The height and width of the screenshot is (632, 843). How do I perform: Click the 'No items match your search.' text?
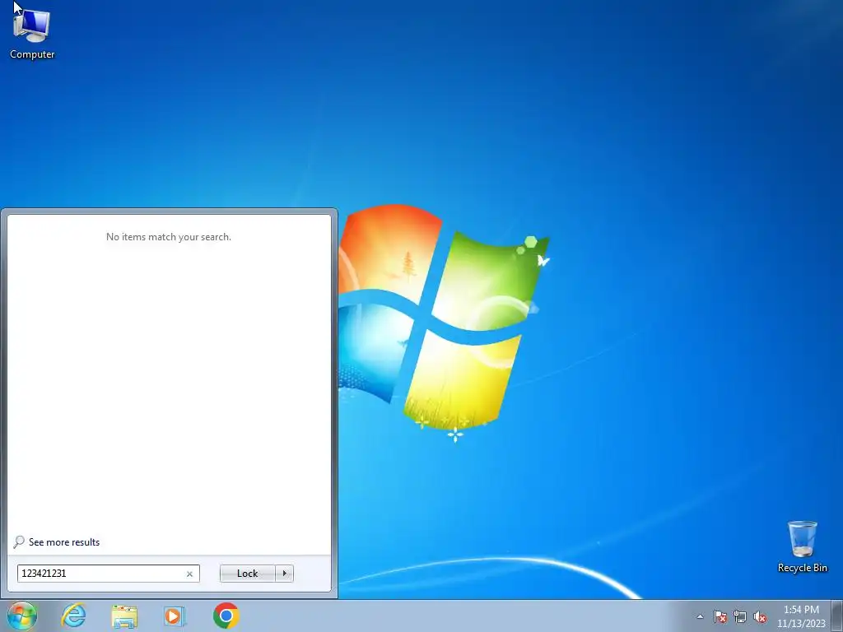pyautogui.click(x=168, y=237)
